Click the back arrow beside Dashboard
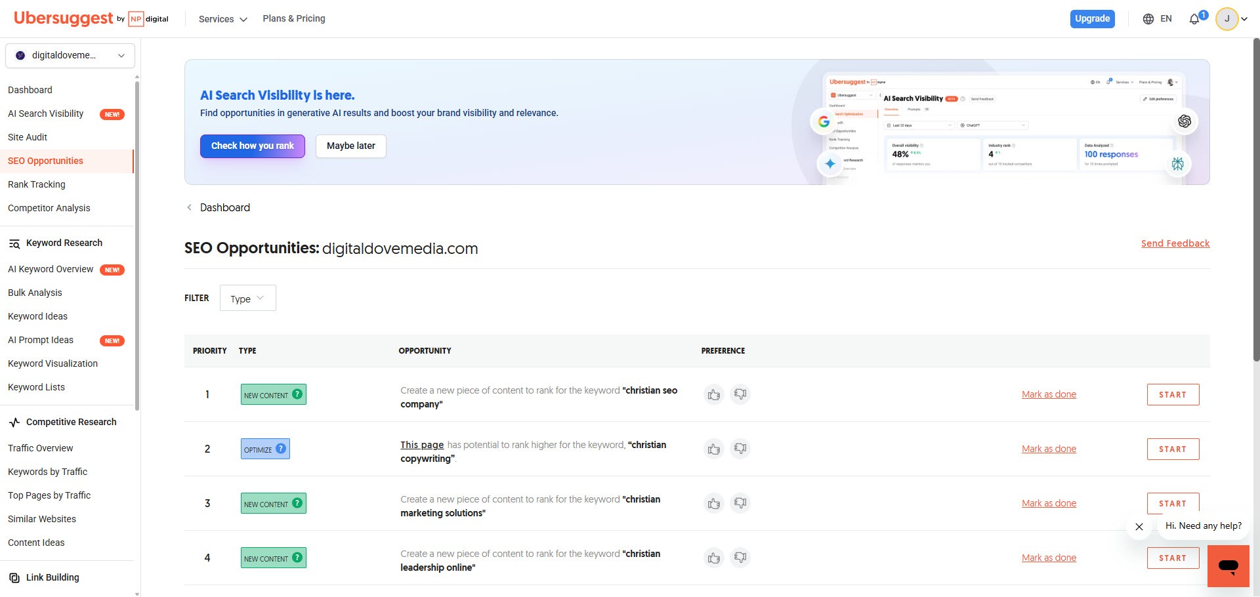1260x597 pixels. pyautogui.click(x=189, y=207)
